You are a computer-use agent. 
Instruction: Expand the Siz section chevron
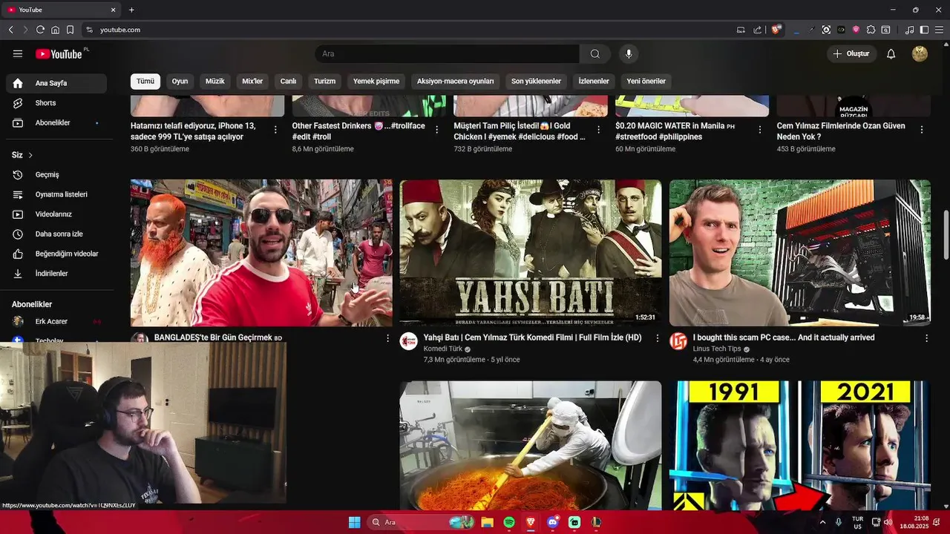pos(30,155)
